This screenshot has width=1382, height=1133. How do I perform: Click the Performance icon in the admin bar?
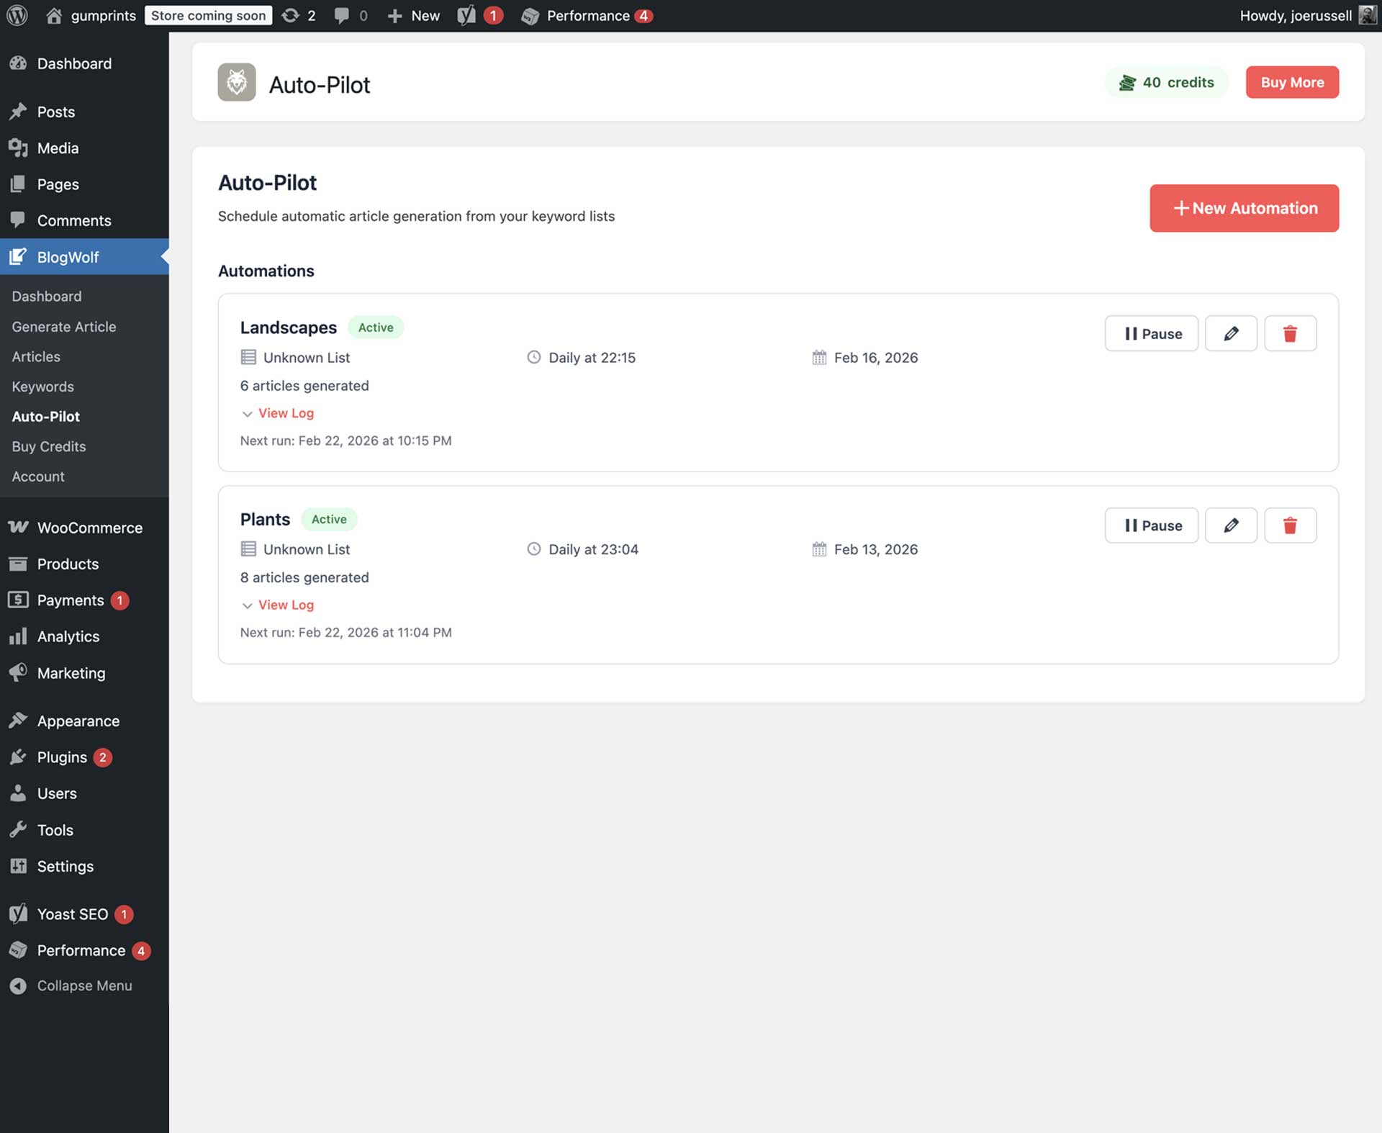click(x=530, y=15)
